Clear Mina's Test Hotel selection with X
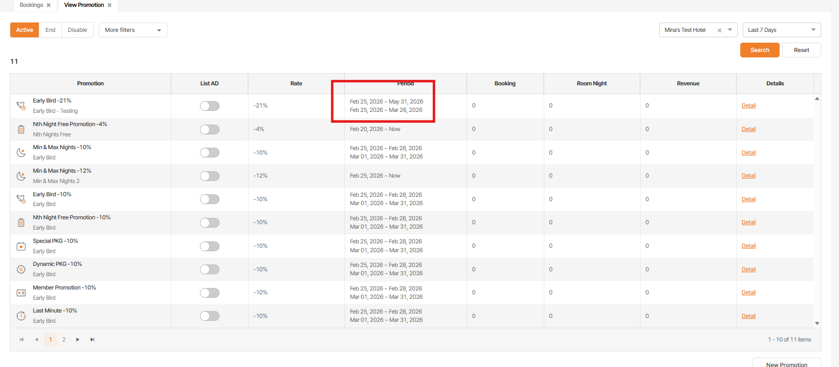Image resolution: width=839 pixels, height=367 pixels. pos(719,30)
